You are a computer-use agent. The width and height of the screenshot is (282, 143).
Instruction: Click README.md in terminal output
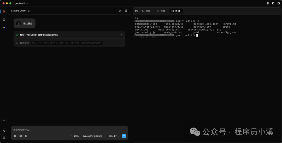229,24
